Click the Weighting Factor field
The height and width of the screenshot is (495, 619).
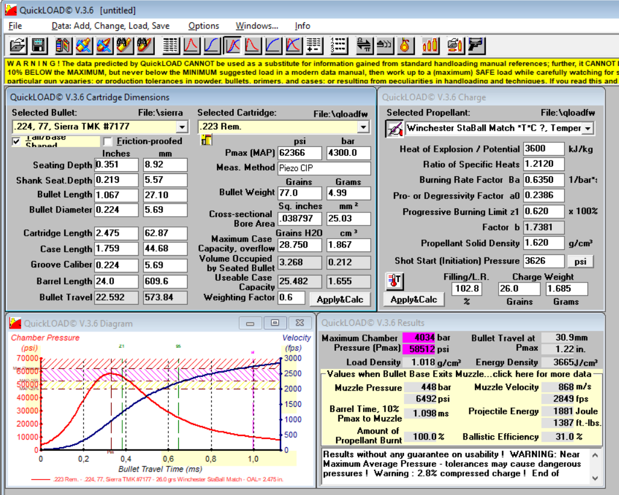[291, 298]
